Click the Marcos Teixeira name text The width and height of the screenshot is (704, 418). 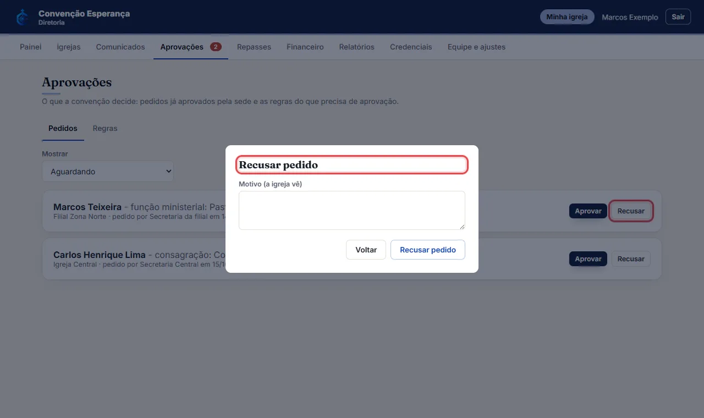87,207
